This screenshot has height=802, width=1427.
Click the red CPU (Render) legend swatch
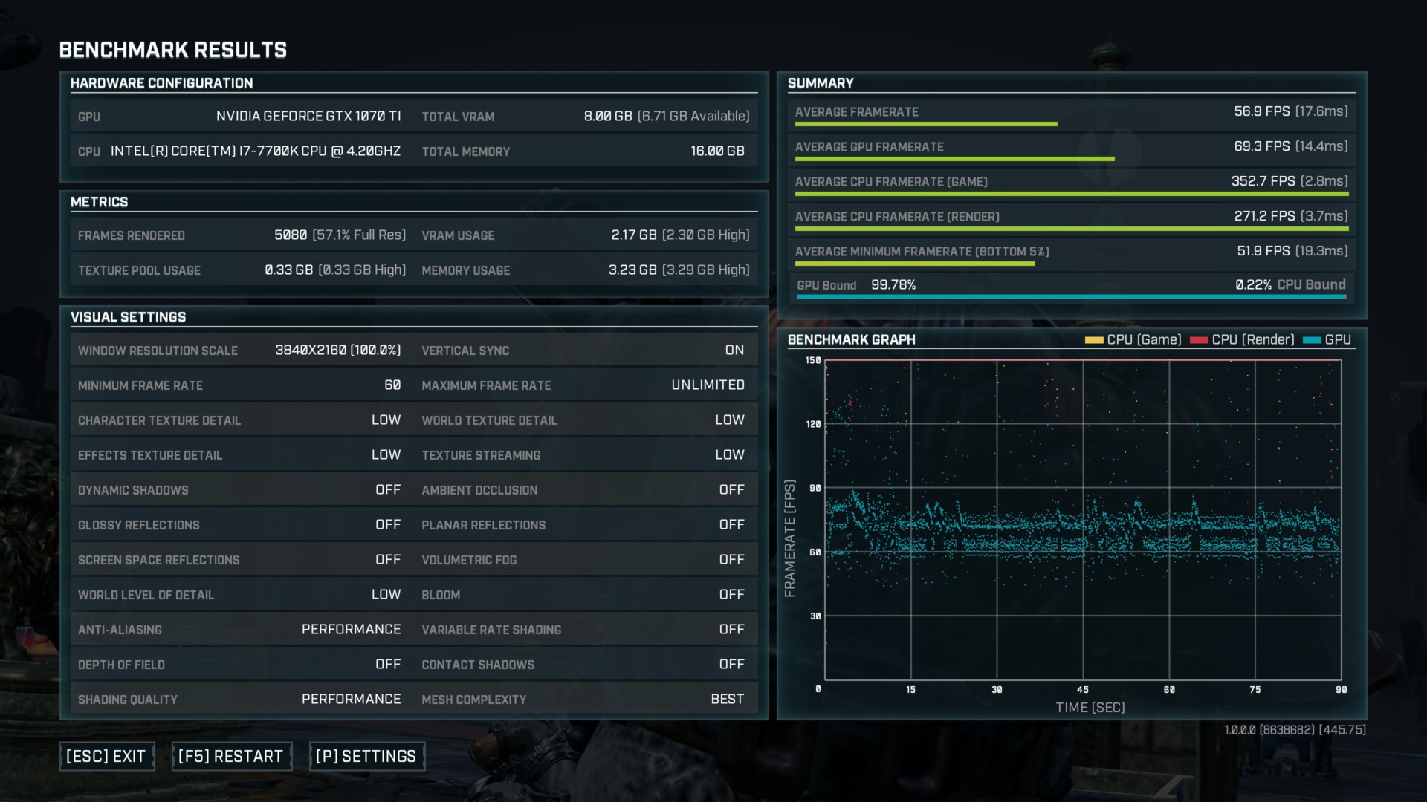(1199, 340)
